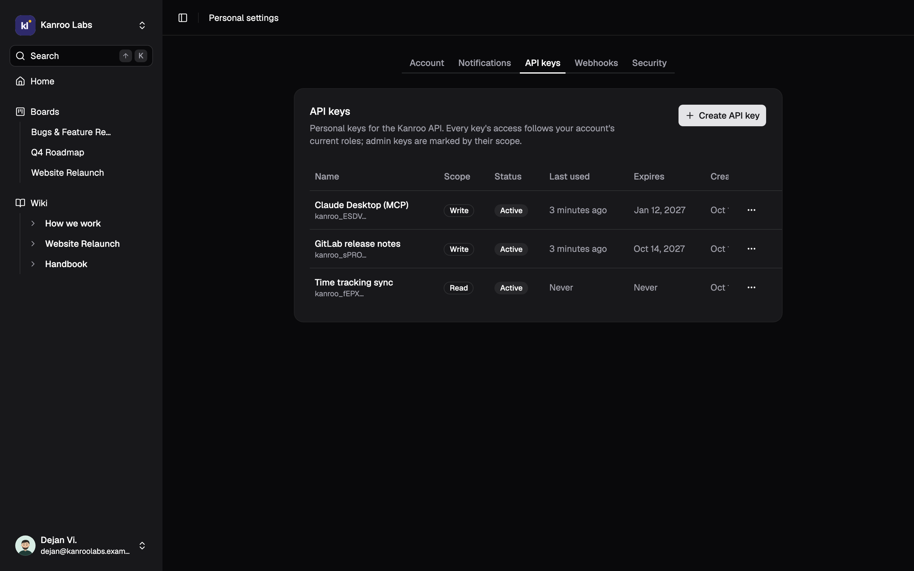Click the Status column header
914x571 pixels.
[507, 176]
